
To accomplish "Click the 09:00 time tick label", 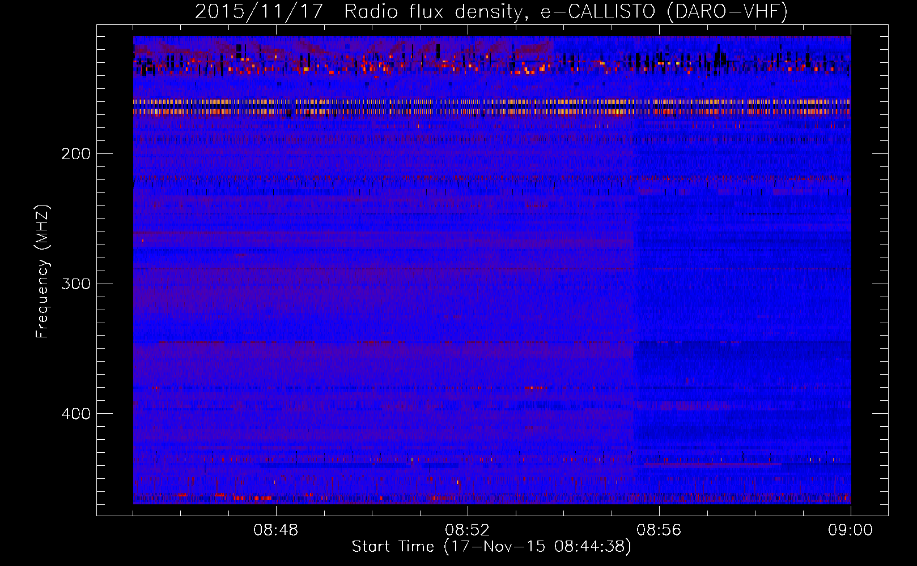I will tap(851, 530).
